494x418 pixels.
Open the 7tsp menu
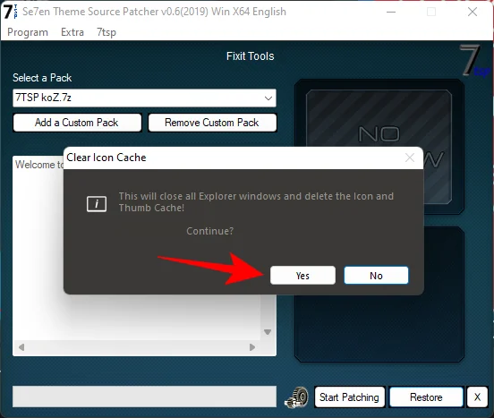coord(106,32)
